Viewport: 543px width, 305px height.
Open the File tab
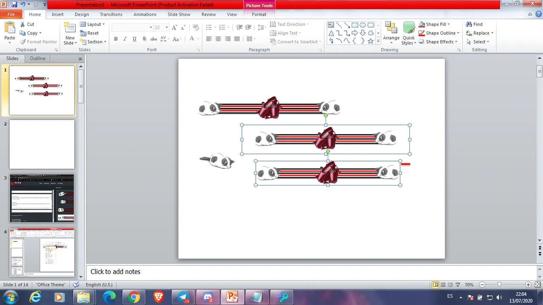(11, 14)
